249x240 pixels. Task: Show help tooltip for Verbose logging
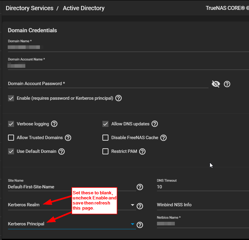point(54,124)
